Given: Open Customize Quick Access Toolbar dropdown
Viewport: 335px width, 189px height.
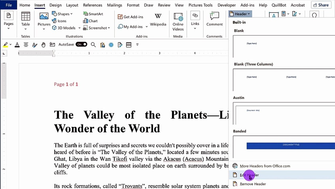Looking at the screenshot, I should [x=137, y=45].
